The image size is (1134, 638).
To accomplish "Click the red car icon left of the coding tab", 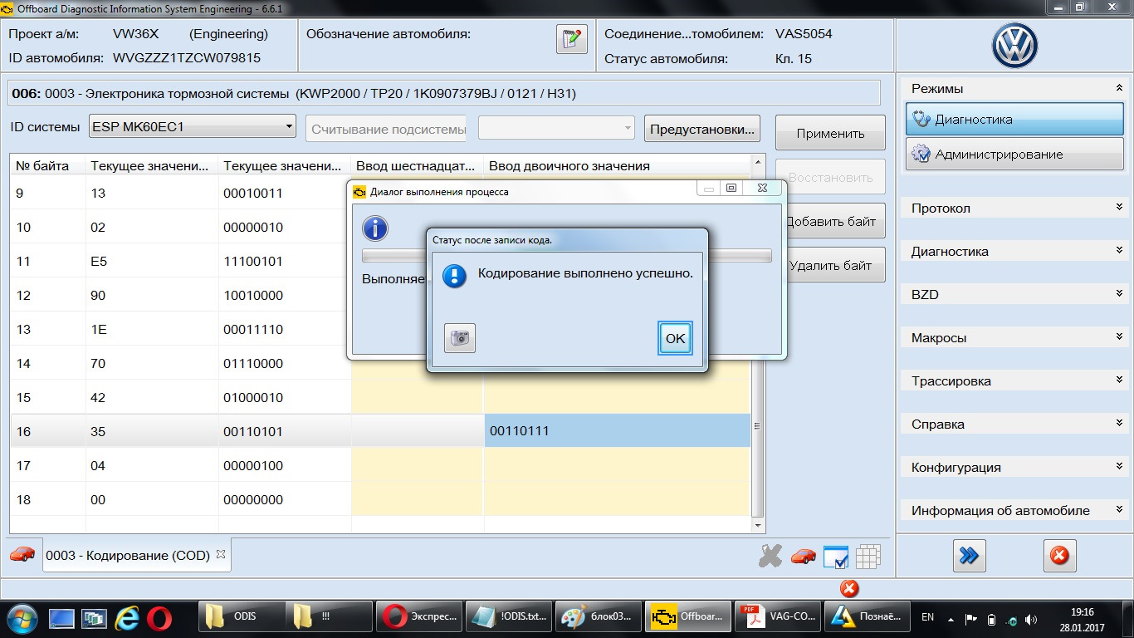I will [22, 554].
